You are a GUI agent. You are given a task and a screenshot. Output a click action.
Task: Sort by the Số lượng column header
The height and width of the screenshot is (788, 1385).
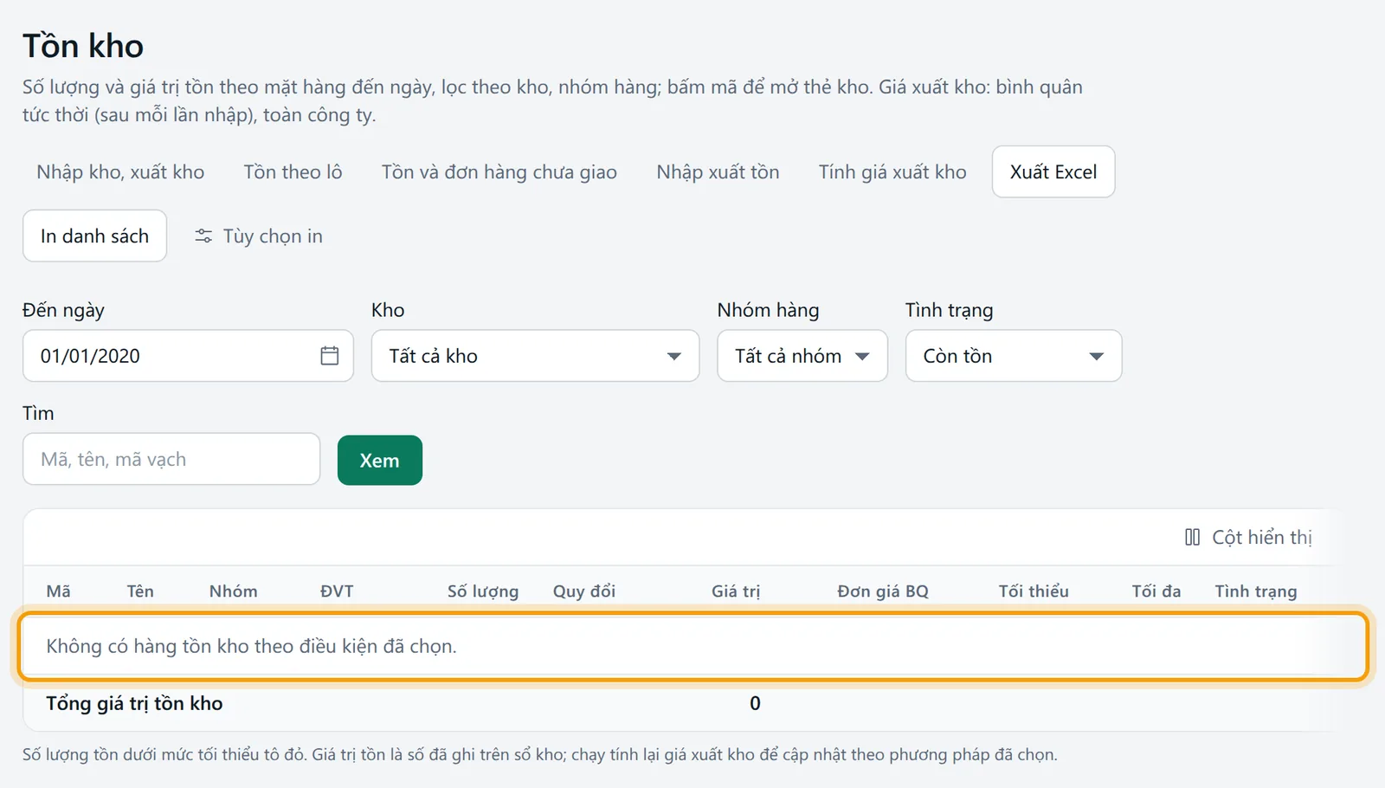pyautogui.click(x=483, y=591)
